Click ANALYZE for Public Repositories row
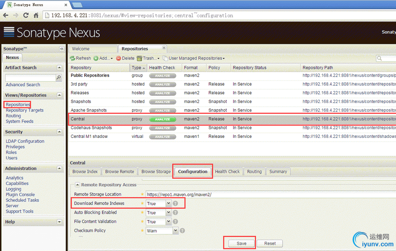Viewport: 396px width, 251px height. tap(162, 76)
